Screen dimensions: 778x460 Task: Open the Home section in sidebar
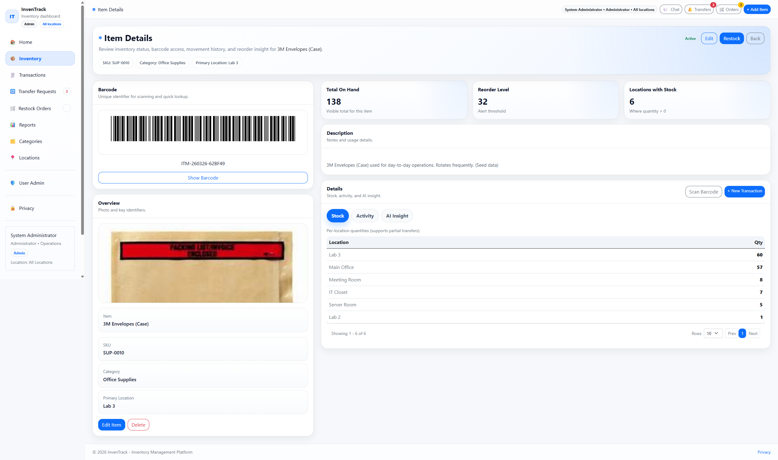tap(25, 42)
